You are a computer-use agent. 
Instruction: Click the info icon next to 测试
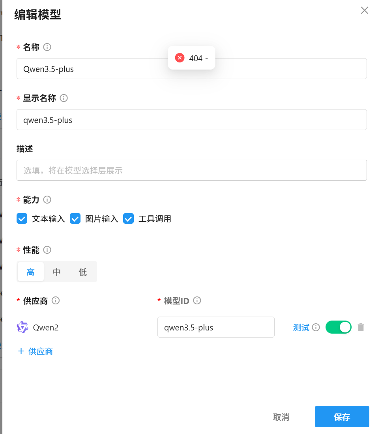[317, 327]
